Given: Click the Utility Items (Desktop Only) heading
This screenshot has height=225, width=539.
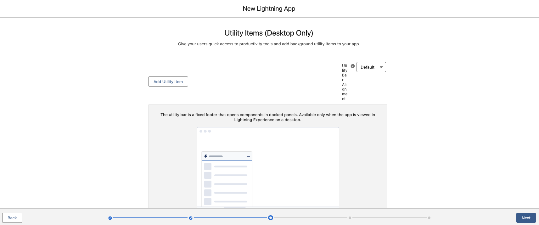Looking at the screenshot, I should [269, 33].
